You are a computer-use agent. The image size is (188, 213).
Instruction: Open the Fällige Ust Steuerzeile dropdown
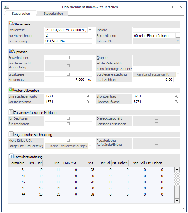(90, 146)
